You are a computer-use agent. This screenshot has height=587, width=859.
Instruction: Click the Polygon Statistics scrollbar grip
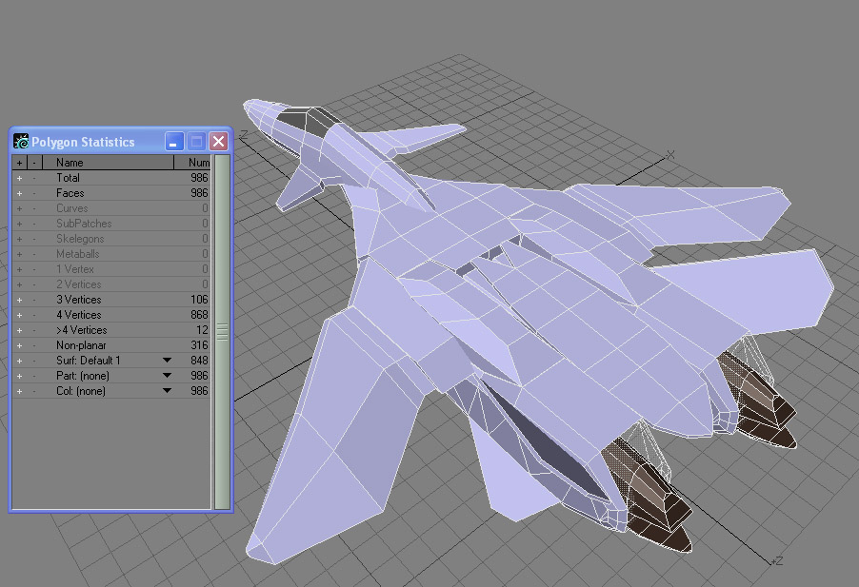click(222, 332)
